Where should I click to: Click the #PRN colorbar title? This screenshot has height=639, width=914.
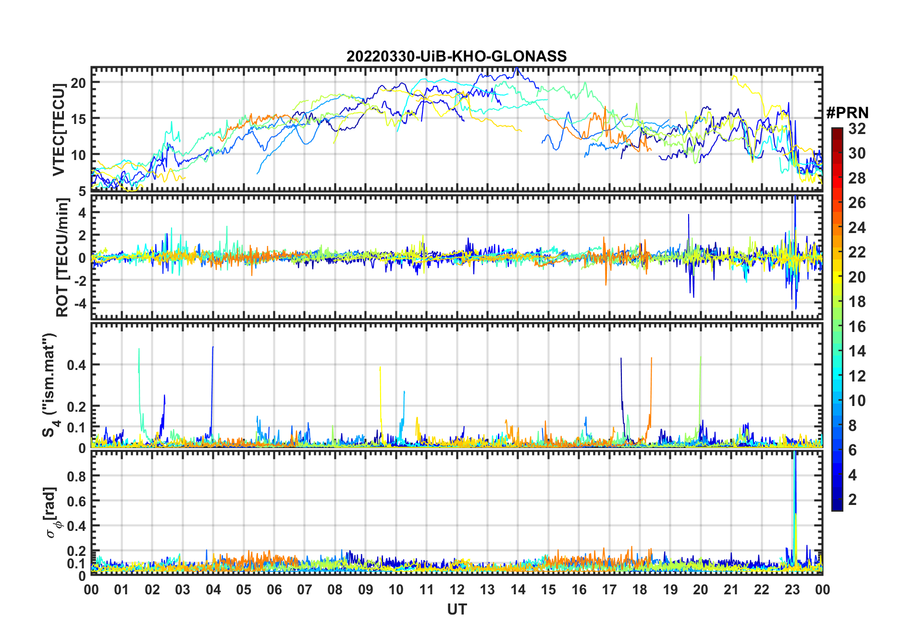[x=847, y=113]
